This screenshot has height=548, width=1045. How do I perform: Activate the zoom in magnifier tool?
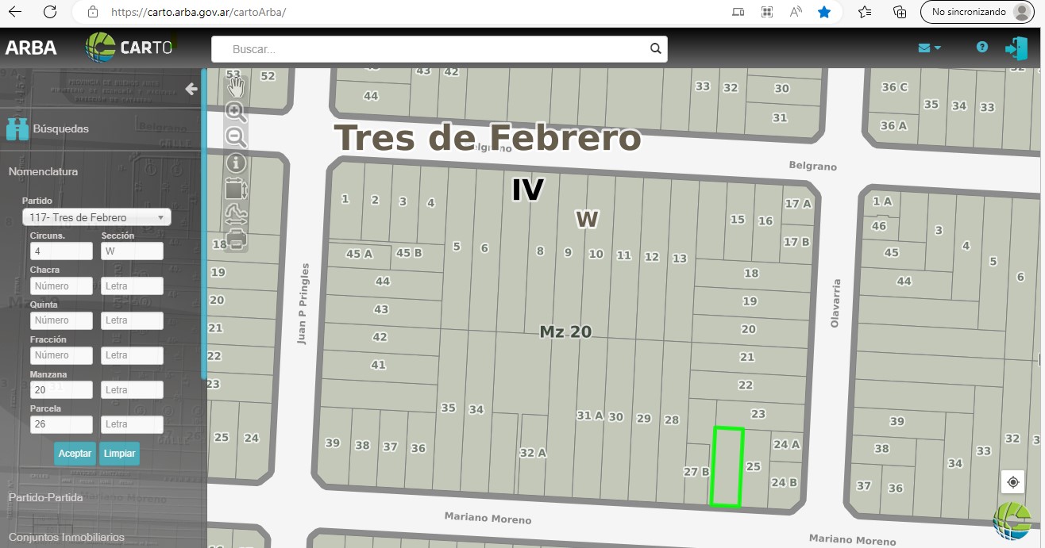(x=236, y=112)
